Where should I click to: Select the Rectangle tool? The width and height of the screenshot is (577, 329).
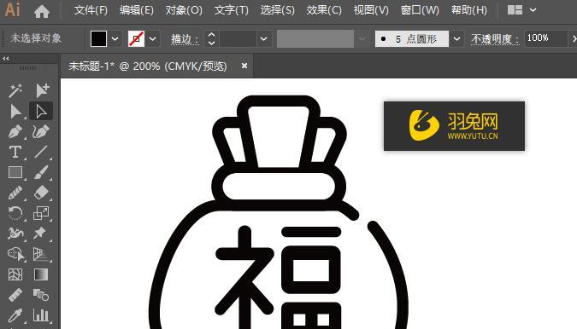[15, 172]
